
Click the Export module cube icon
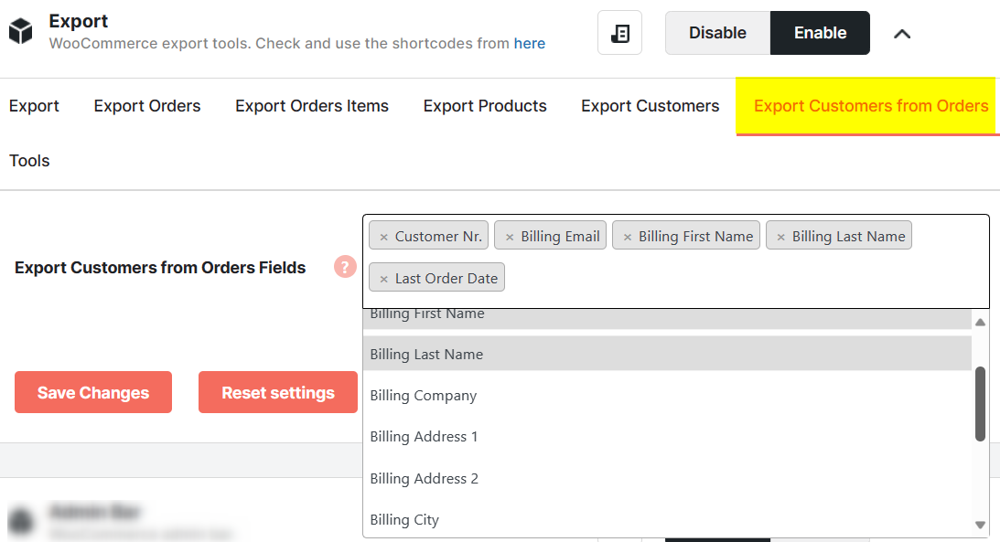point(20,33)
